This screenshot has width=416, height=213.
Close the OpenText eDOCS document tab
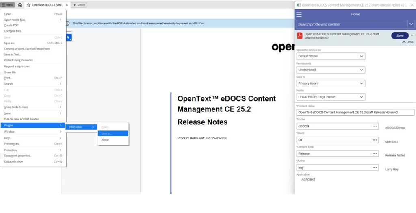pos(67,5)
